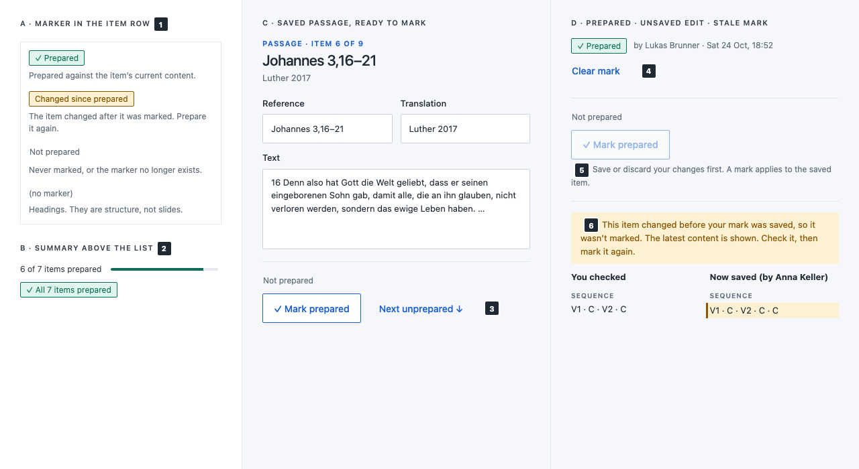Image resolution: width=859 pixels, height=469 pixels.
Task: Click D · PREPARED · UNSAVED EDIT · STALE MARK title
Action: click(670, 23)
